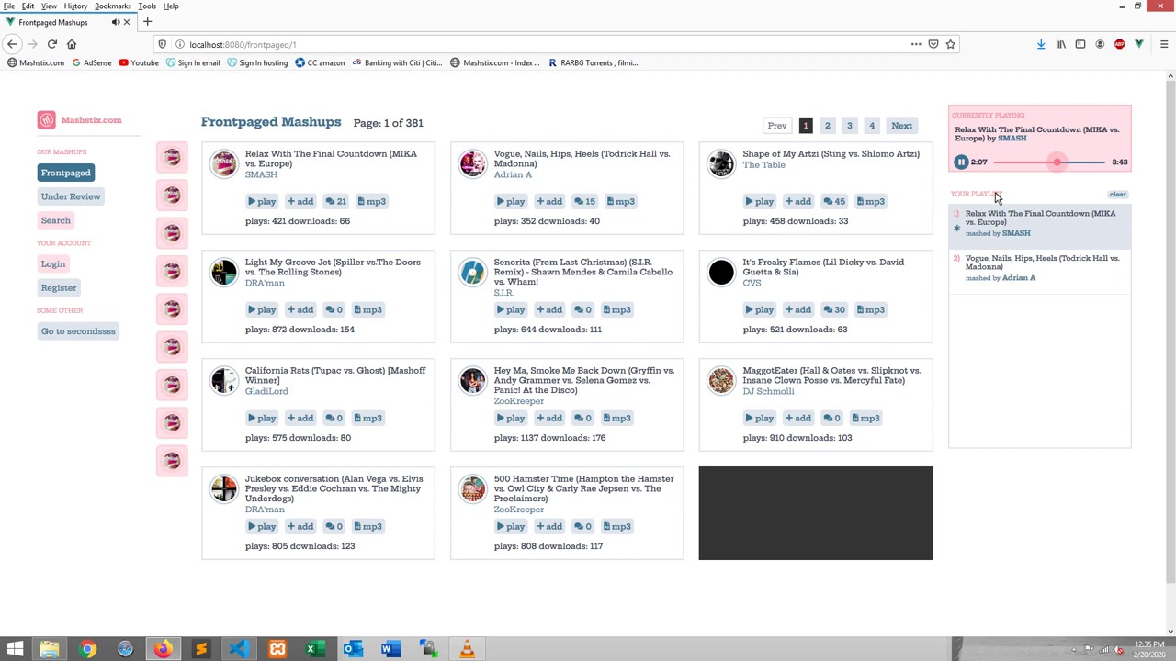
Task: Open the AdSense bookmark
Action: pos(91,63)
